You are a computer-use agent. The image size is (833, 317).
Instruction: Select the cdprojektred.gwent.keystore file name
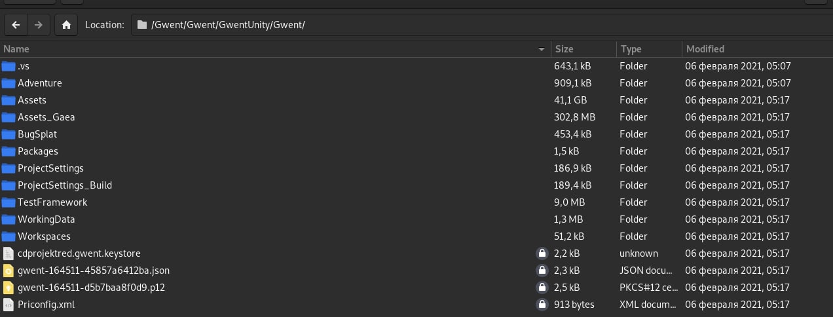tap(79, 253)
